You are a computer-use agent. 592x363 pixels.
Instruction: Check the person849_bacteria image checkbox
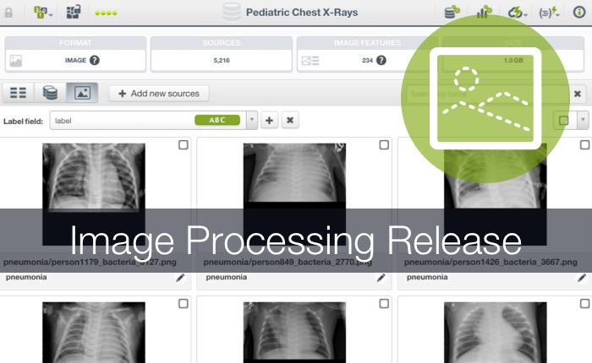pos(384,144)
